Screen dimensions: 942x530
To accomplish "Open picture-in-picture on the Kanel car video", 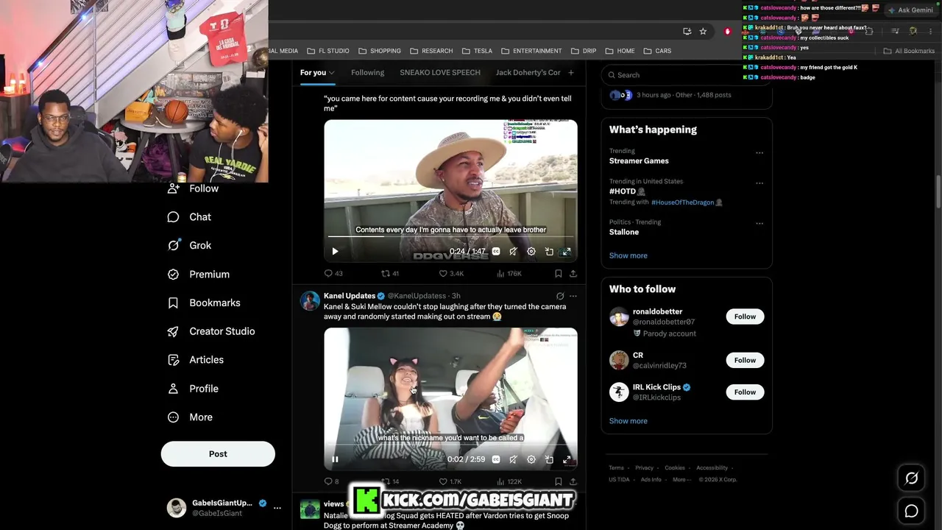I will [x=549, y=459].
